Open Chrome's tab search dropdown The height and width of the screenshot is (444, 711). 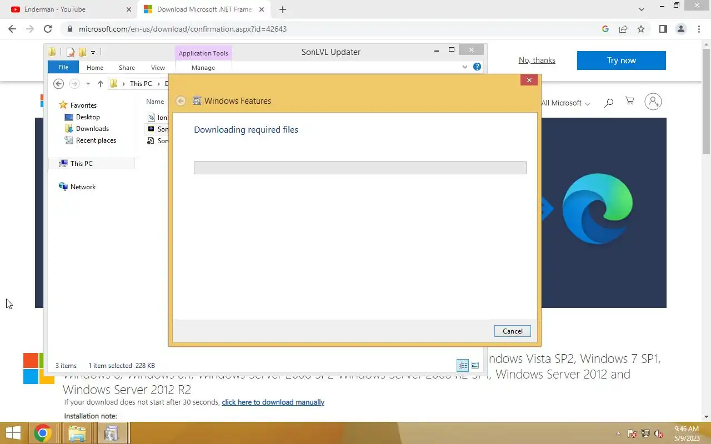tap(642, 9)
